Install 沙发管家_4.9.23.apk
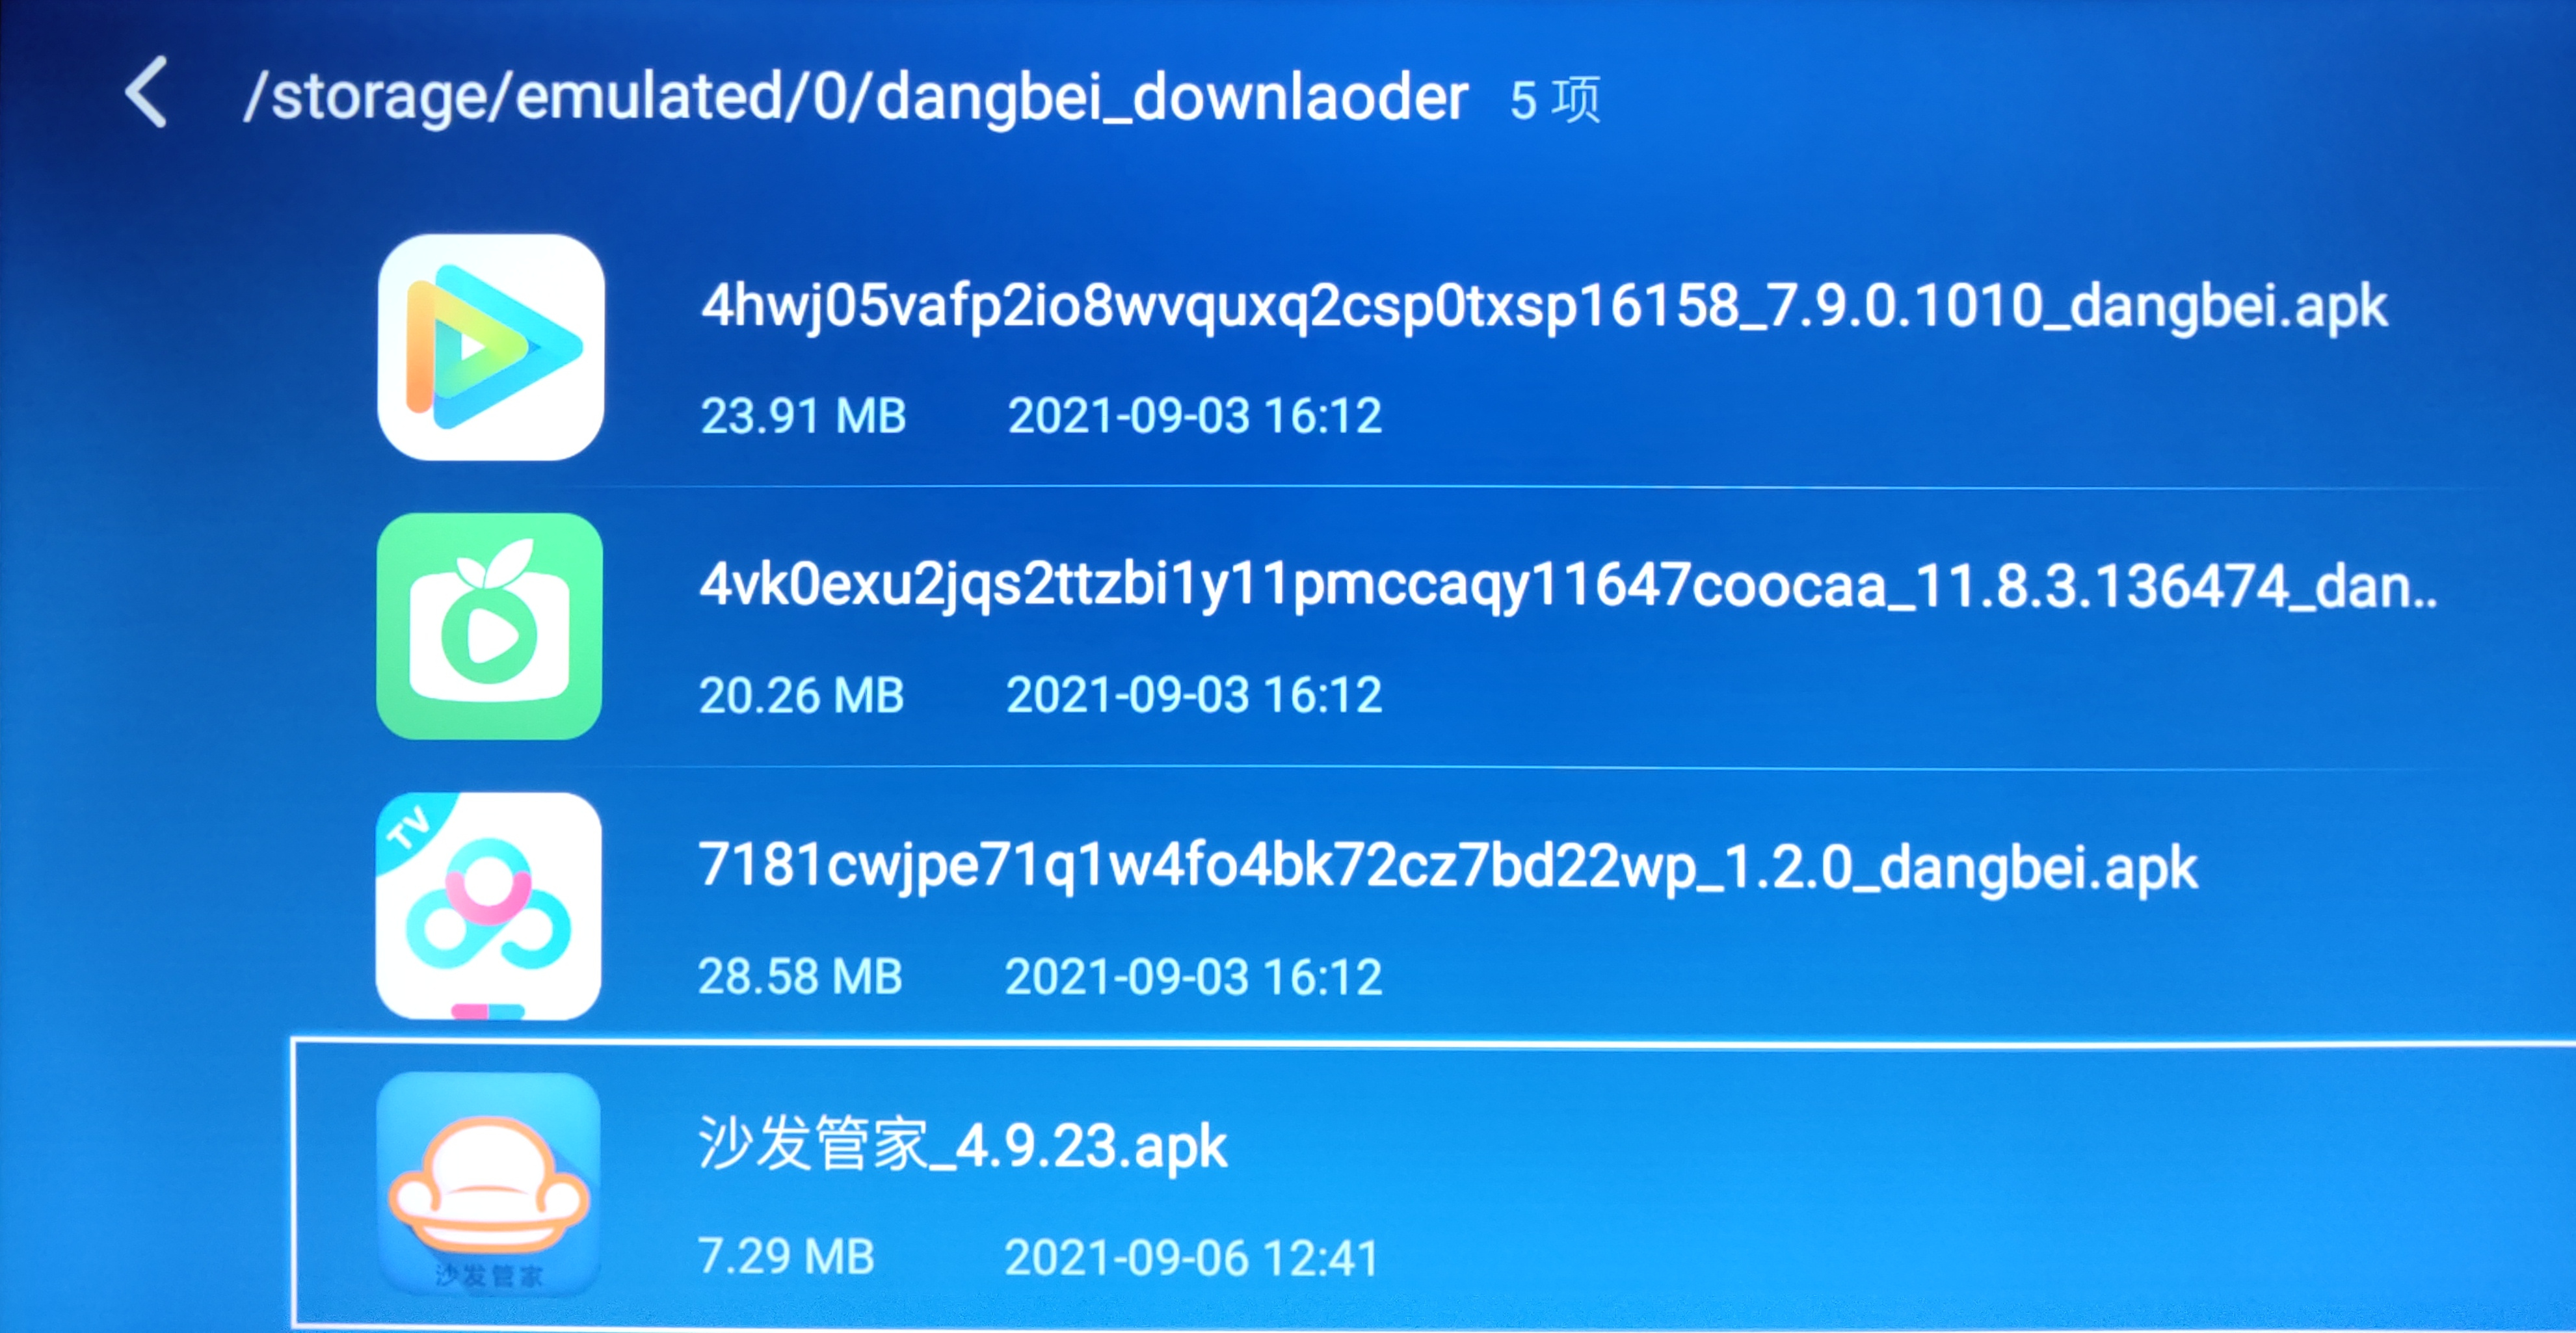This screenshot has width=2576, height=1333. (x=962, y=1145)
